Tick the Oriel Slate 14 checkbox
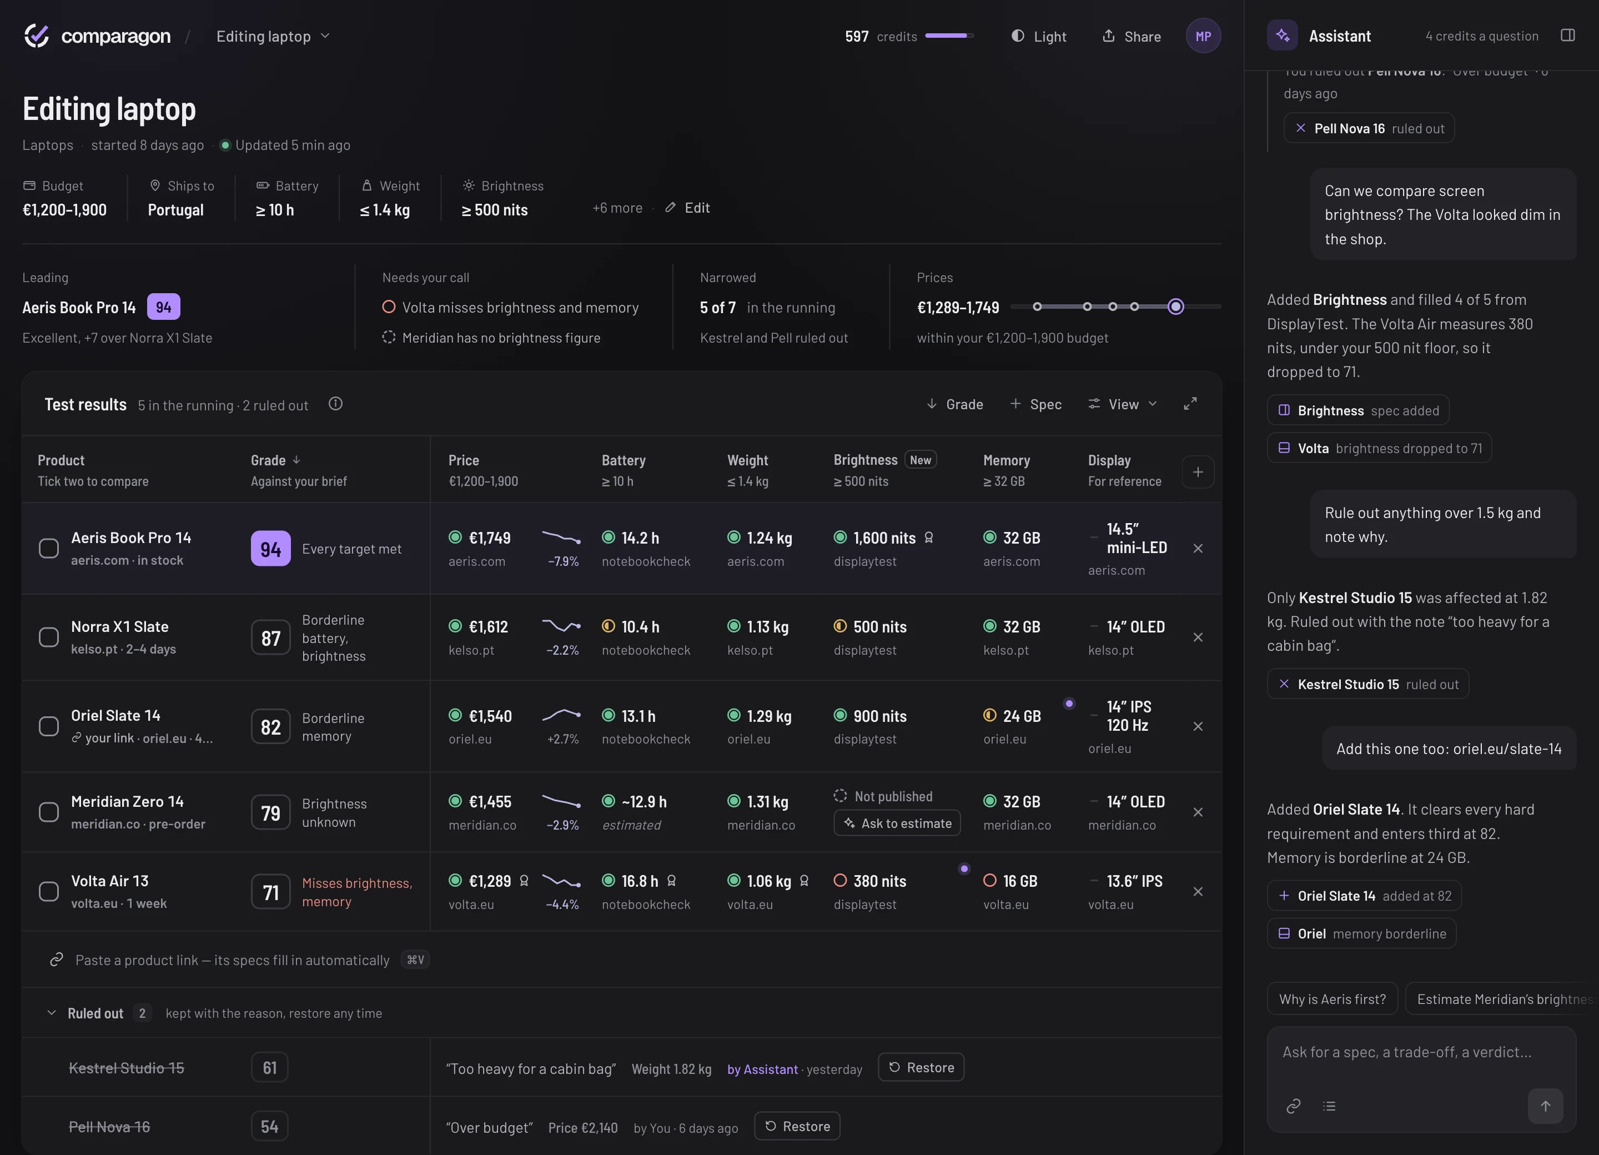Viewport: 1599px width, 1155px height. (49, 726)
